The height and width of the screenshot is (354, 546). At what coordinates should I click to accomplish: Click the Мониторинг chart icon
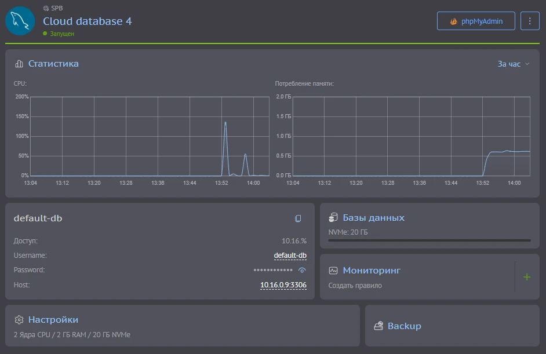point(333,271)
